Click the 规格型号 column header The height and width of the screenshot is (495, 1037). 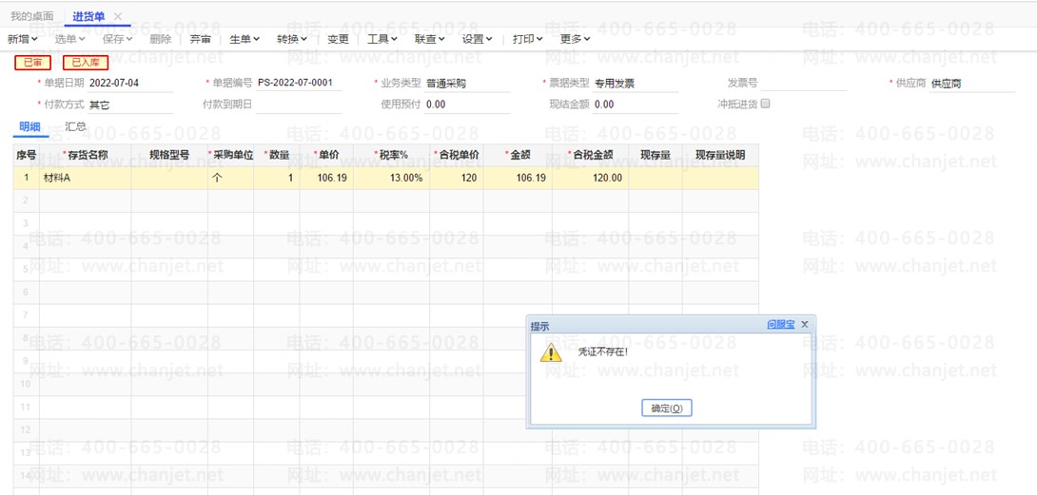click(169, 155)
